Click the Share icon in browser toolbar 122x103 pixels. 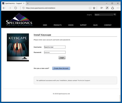tap(112, 8)
